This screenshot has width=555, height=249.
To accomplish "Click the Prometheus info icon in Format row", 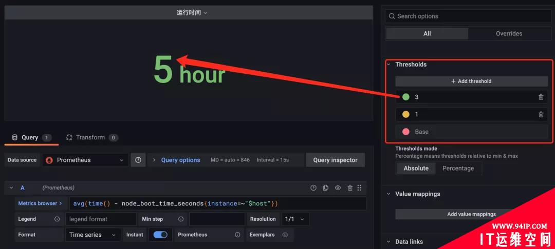I will [x=238, y=235].
